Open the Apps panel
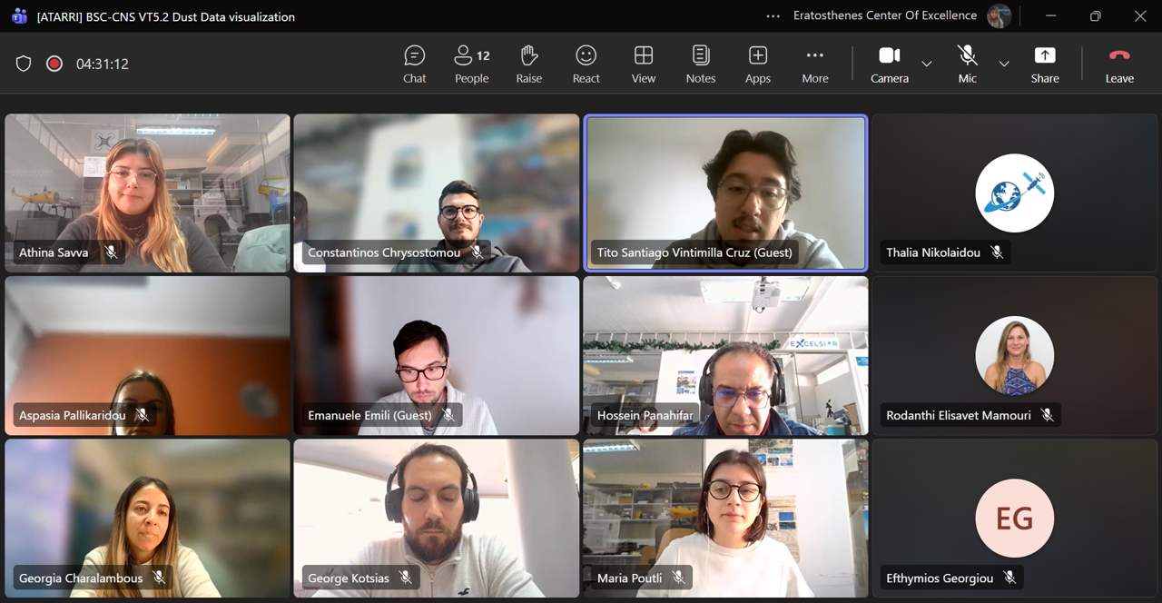This screenshot has height=603, width=1162. point(757,64)
